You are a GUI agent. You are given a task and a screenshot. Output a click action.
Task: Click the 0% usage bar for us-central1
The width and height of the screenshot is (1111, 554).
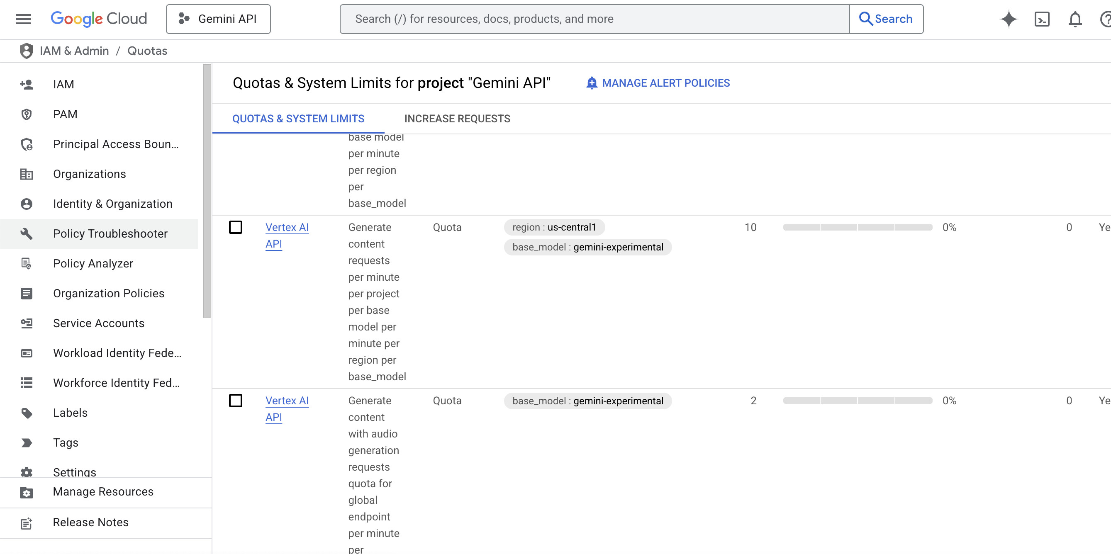858,227
